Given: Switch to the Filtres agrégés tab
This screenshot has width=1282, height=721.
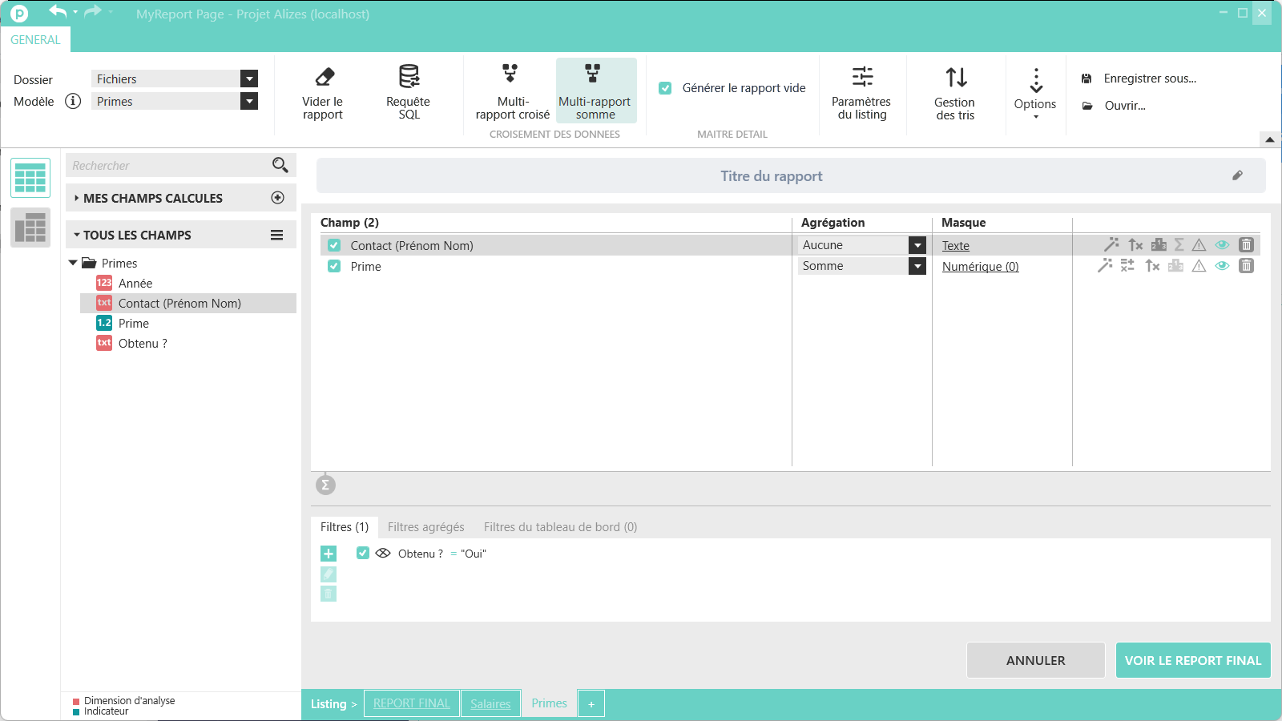Looking at the screenshot, I should (x=425, y=527).
